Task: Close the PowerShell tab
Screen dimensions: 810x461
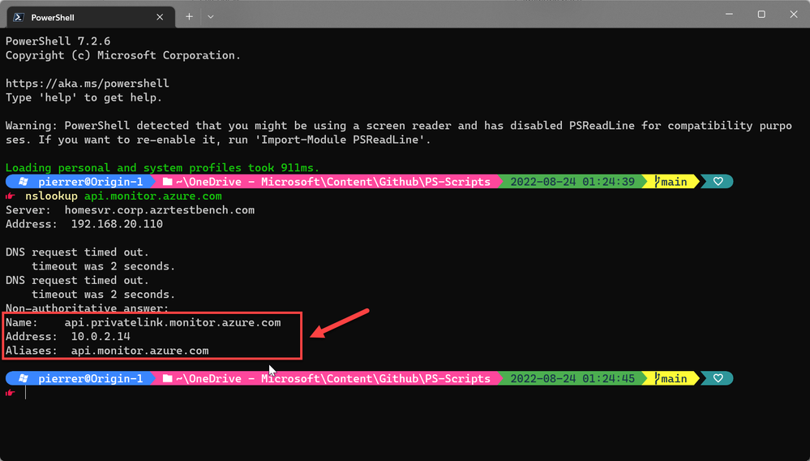Action: coord(160,17)
